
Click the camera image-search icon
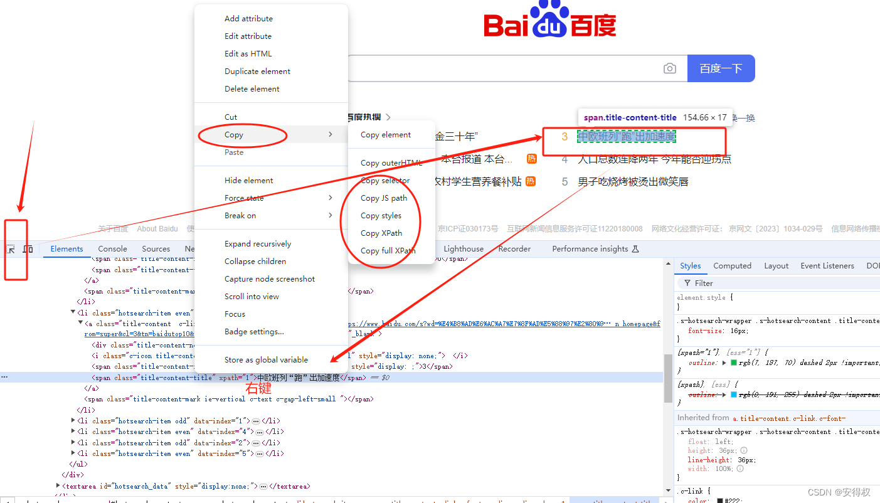(670, 68)
